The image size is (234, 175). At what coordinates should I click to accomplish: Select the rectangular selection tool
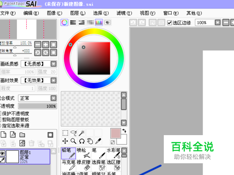click(x=65, y=133)
